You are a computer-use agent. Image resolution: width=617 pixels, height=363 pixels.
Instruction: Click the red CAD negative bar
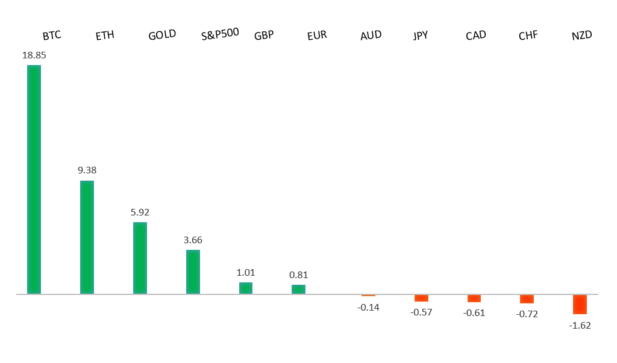tap(474, 299)
